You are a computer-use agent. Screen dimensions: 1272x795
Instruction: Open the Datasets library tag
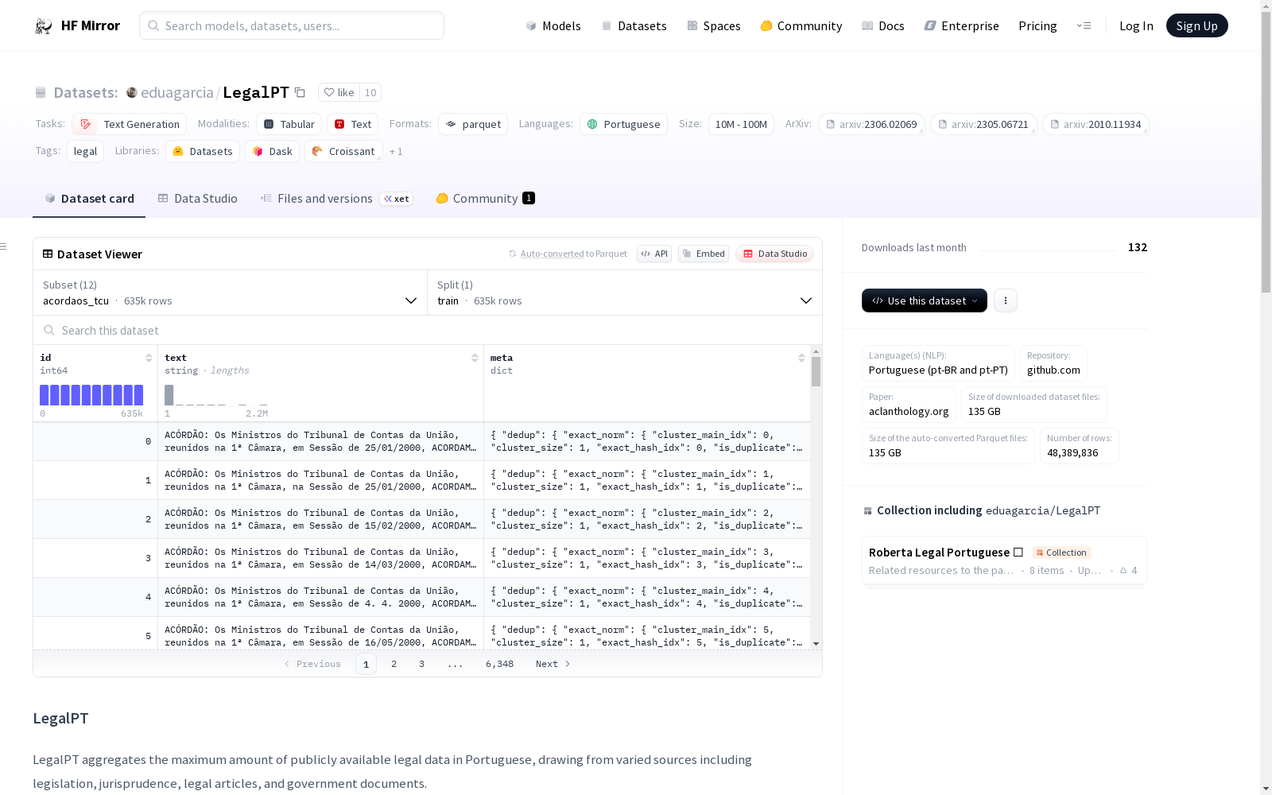point(203,151)
